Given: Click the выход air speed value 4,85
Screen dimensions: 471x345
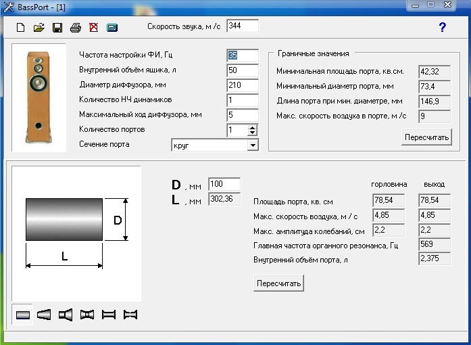Looking at the screenshot, I should coord(435,215).
